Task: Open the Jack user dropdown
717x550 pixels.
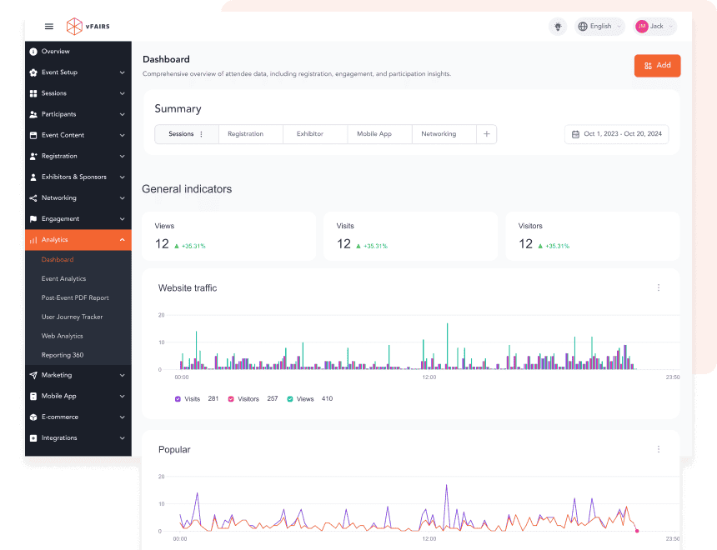Action: tap(654, 27)
